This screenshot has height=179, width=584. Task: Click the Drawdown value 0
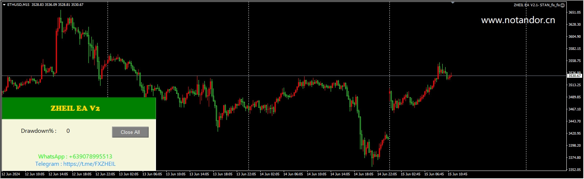pyautogui.click(x=68, y=131)
